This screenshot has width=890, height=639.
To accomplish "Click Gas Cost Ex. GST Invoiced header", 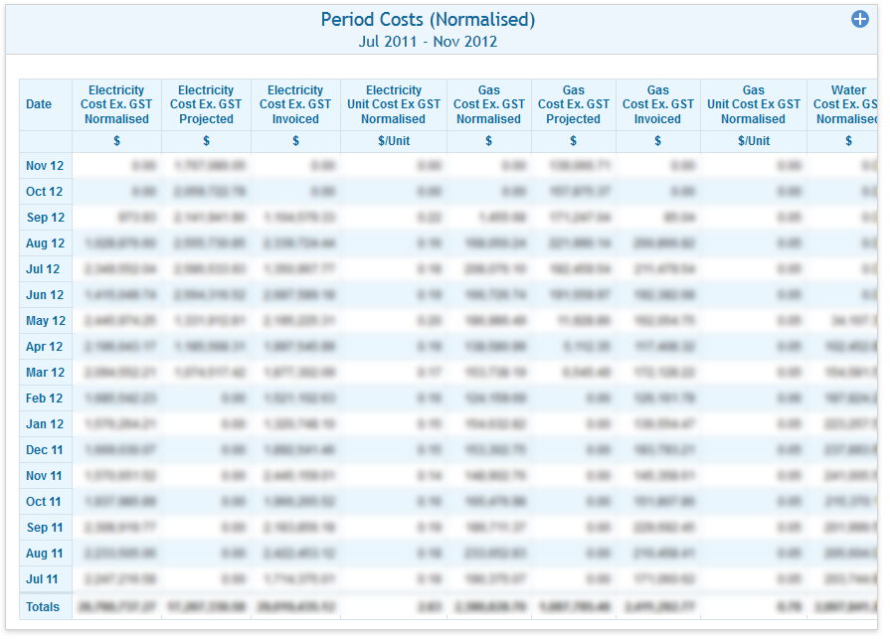I will click(x=658, y=104).
